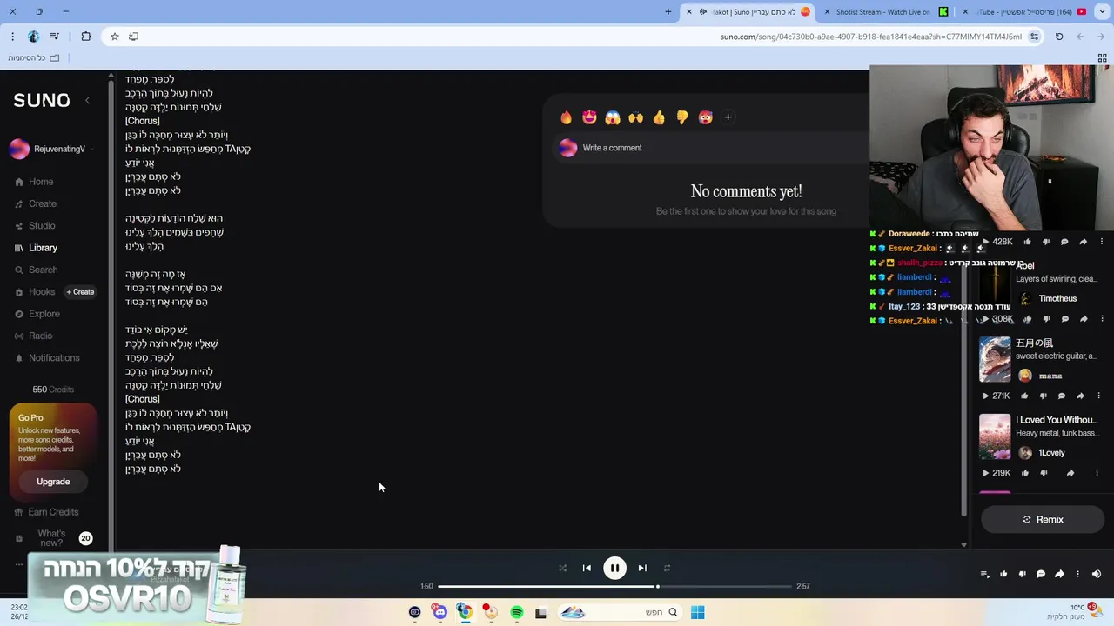Mute the player volume
Viewport: 1114px width, 626px height.
click(x=1097, y=574)
